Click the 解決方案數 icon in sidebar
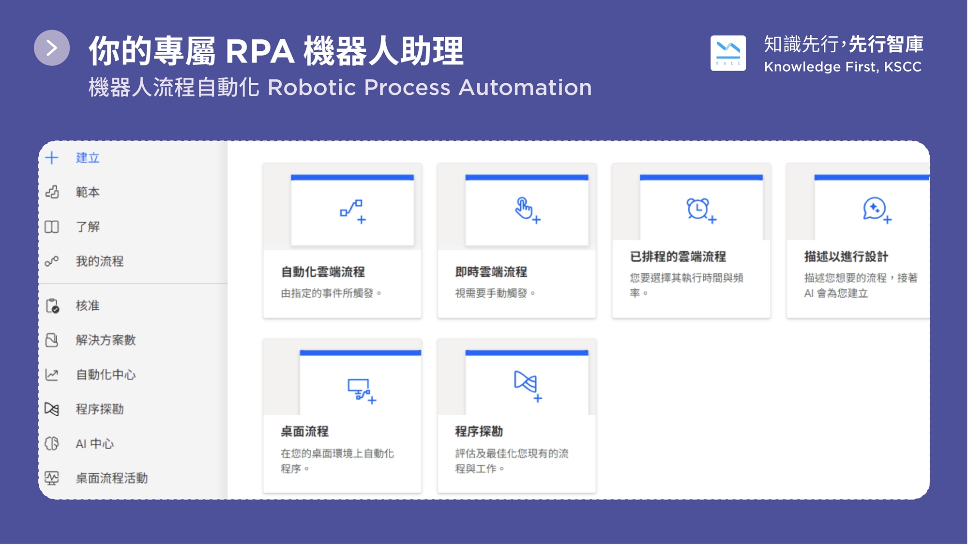 point(52,340)
